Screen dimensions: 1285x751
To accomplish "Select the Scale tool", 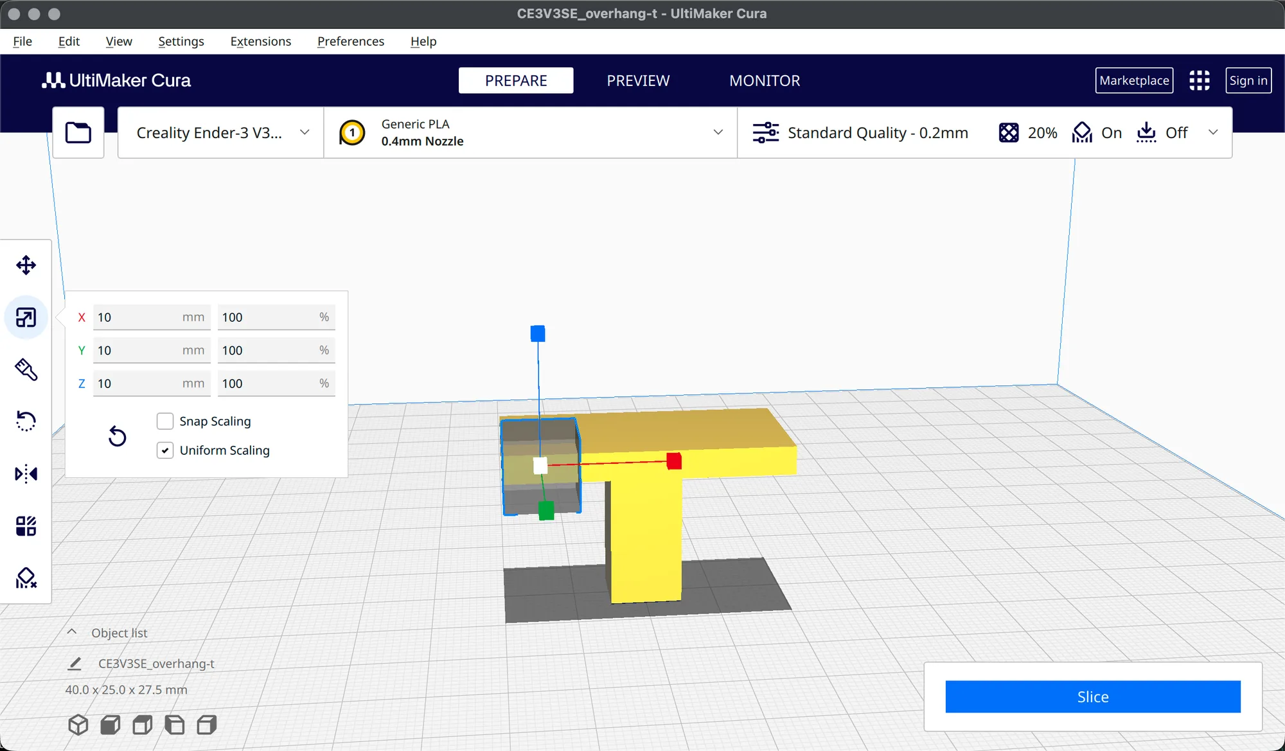I will click(x=26, y=317).
